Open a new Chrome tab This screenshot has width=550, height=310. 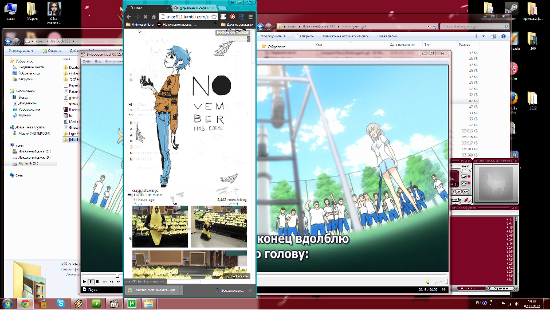tap(222, 7)
